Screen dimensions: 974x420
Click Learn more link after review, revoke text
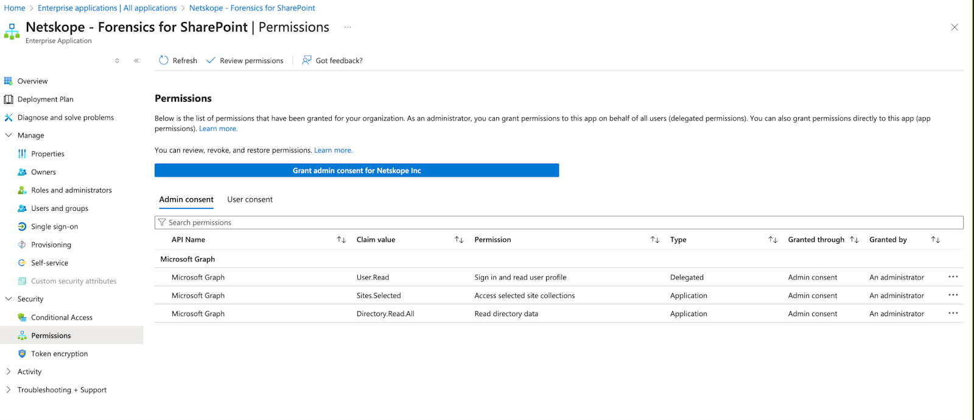(x=333, y=150)
